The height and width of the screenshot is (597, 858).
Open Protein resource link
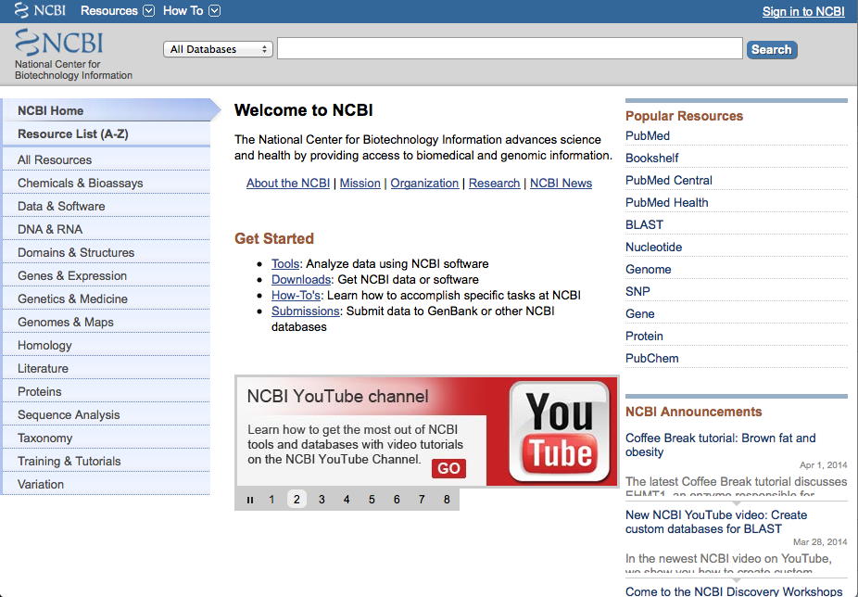[x=644, y=336]
